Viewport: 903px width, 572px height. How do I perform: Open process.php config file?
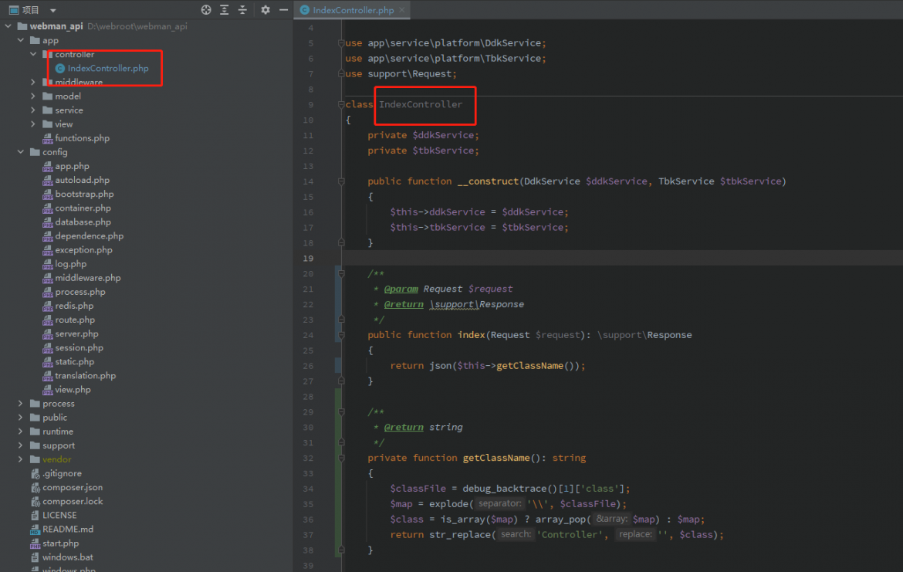(x=80, y=292)
